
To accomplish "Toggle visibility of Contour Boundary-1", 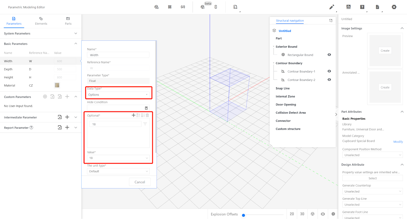I will (x=329, y=71).
